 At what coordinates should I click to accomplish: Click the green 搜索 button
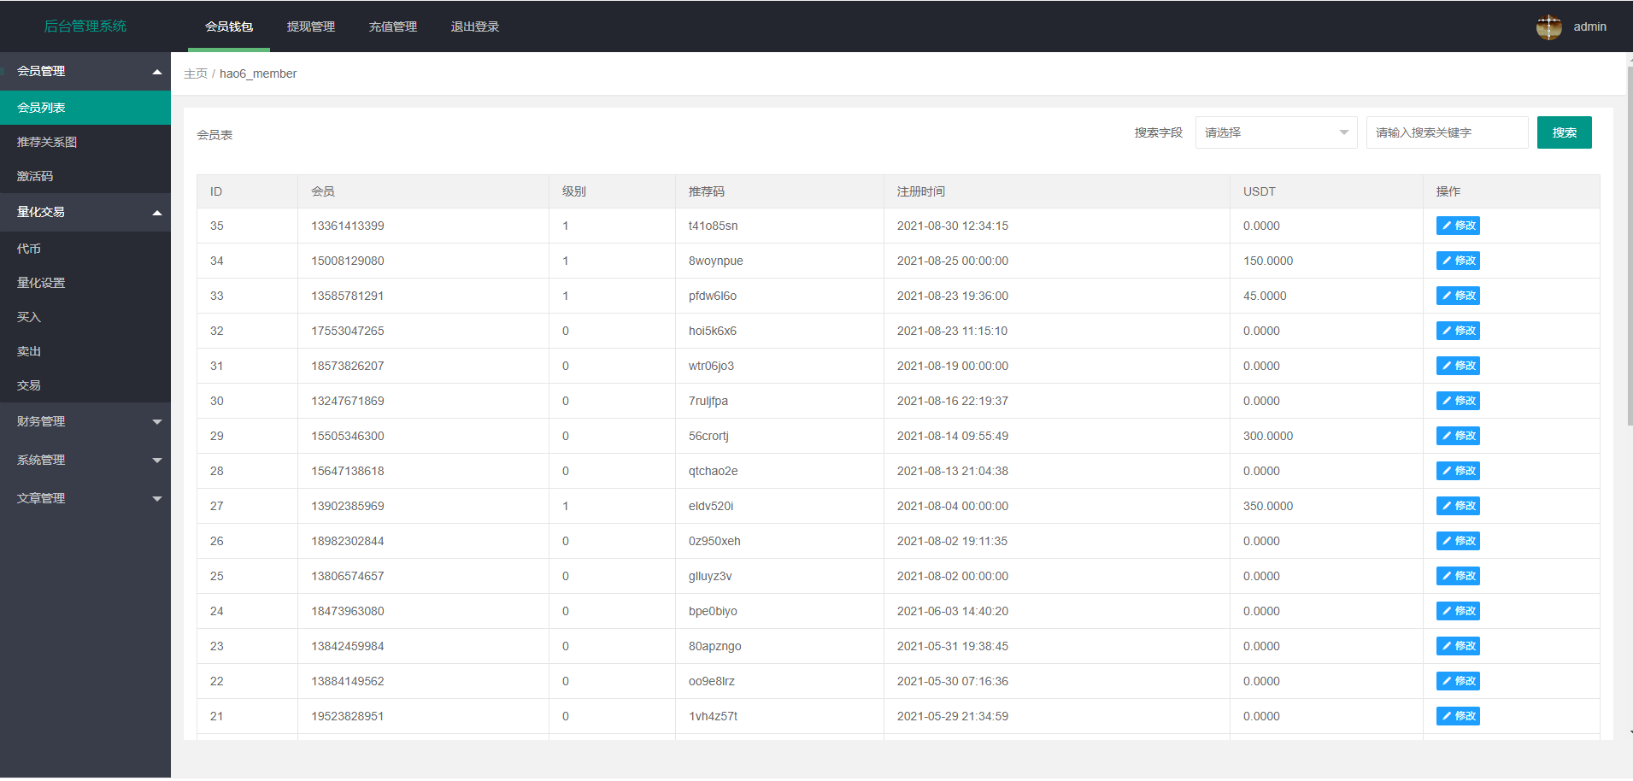(x=1564, y=132)
